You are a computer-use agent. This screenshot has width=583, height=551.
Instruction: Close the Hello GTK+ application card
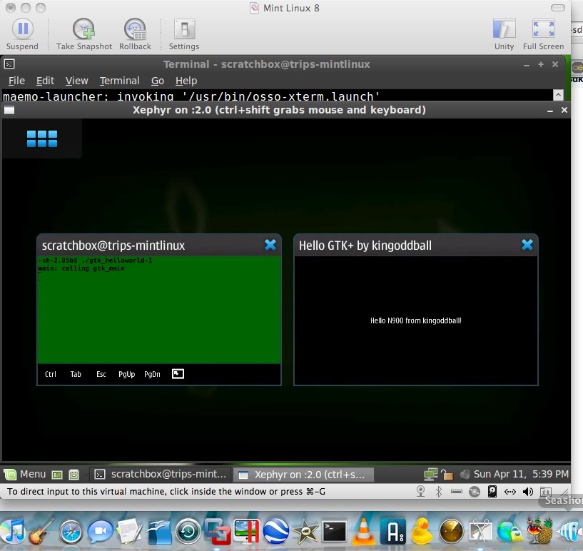[527, 245]
